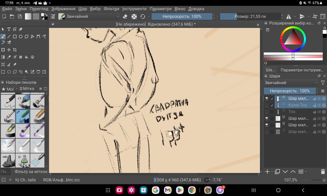Add a new layer with plus button

click(268, 171)
